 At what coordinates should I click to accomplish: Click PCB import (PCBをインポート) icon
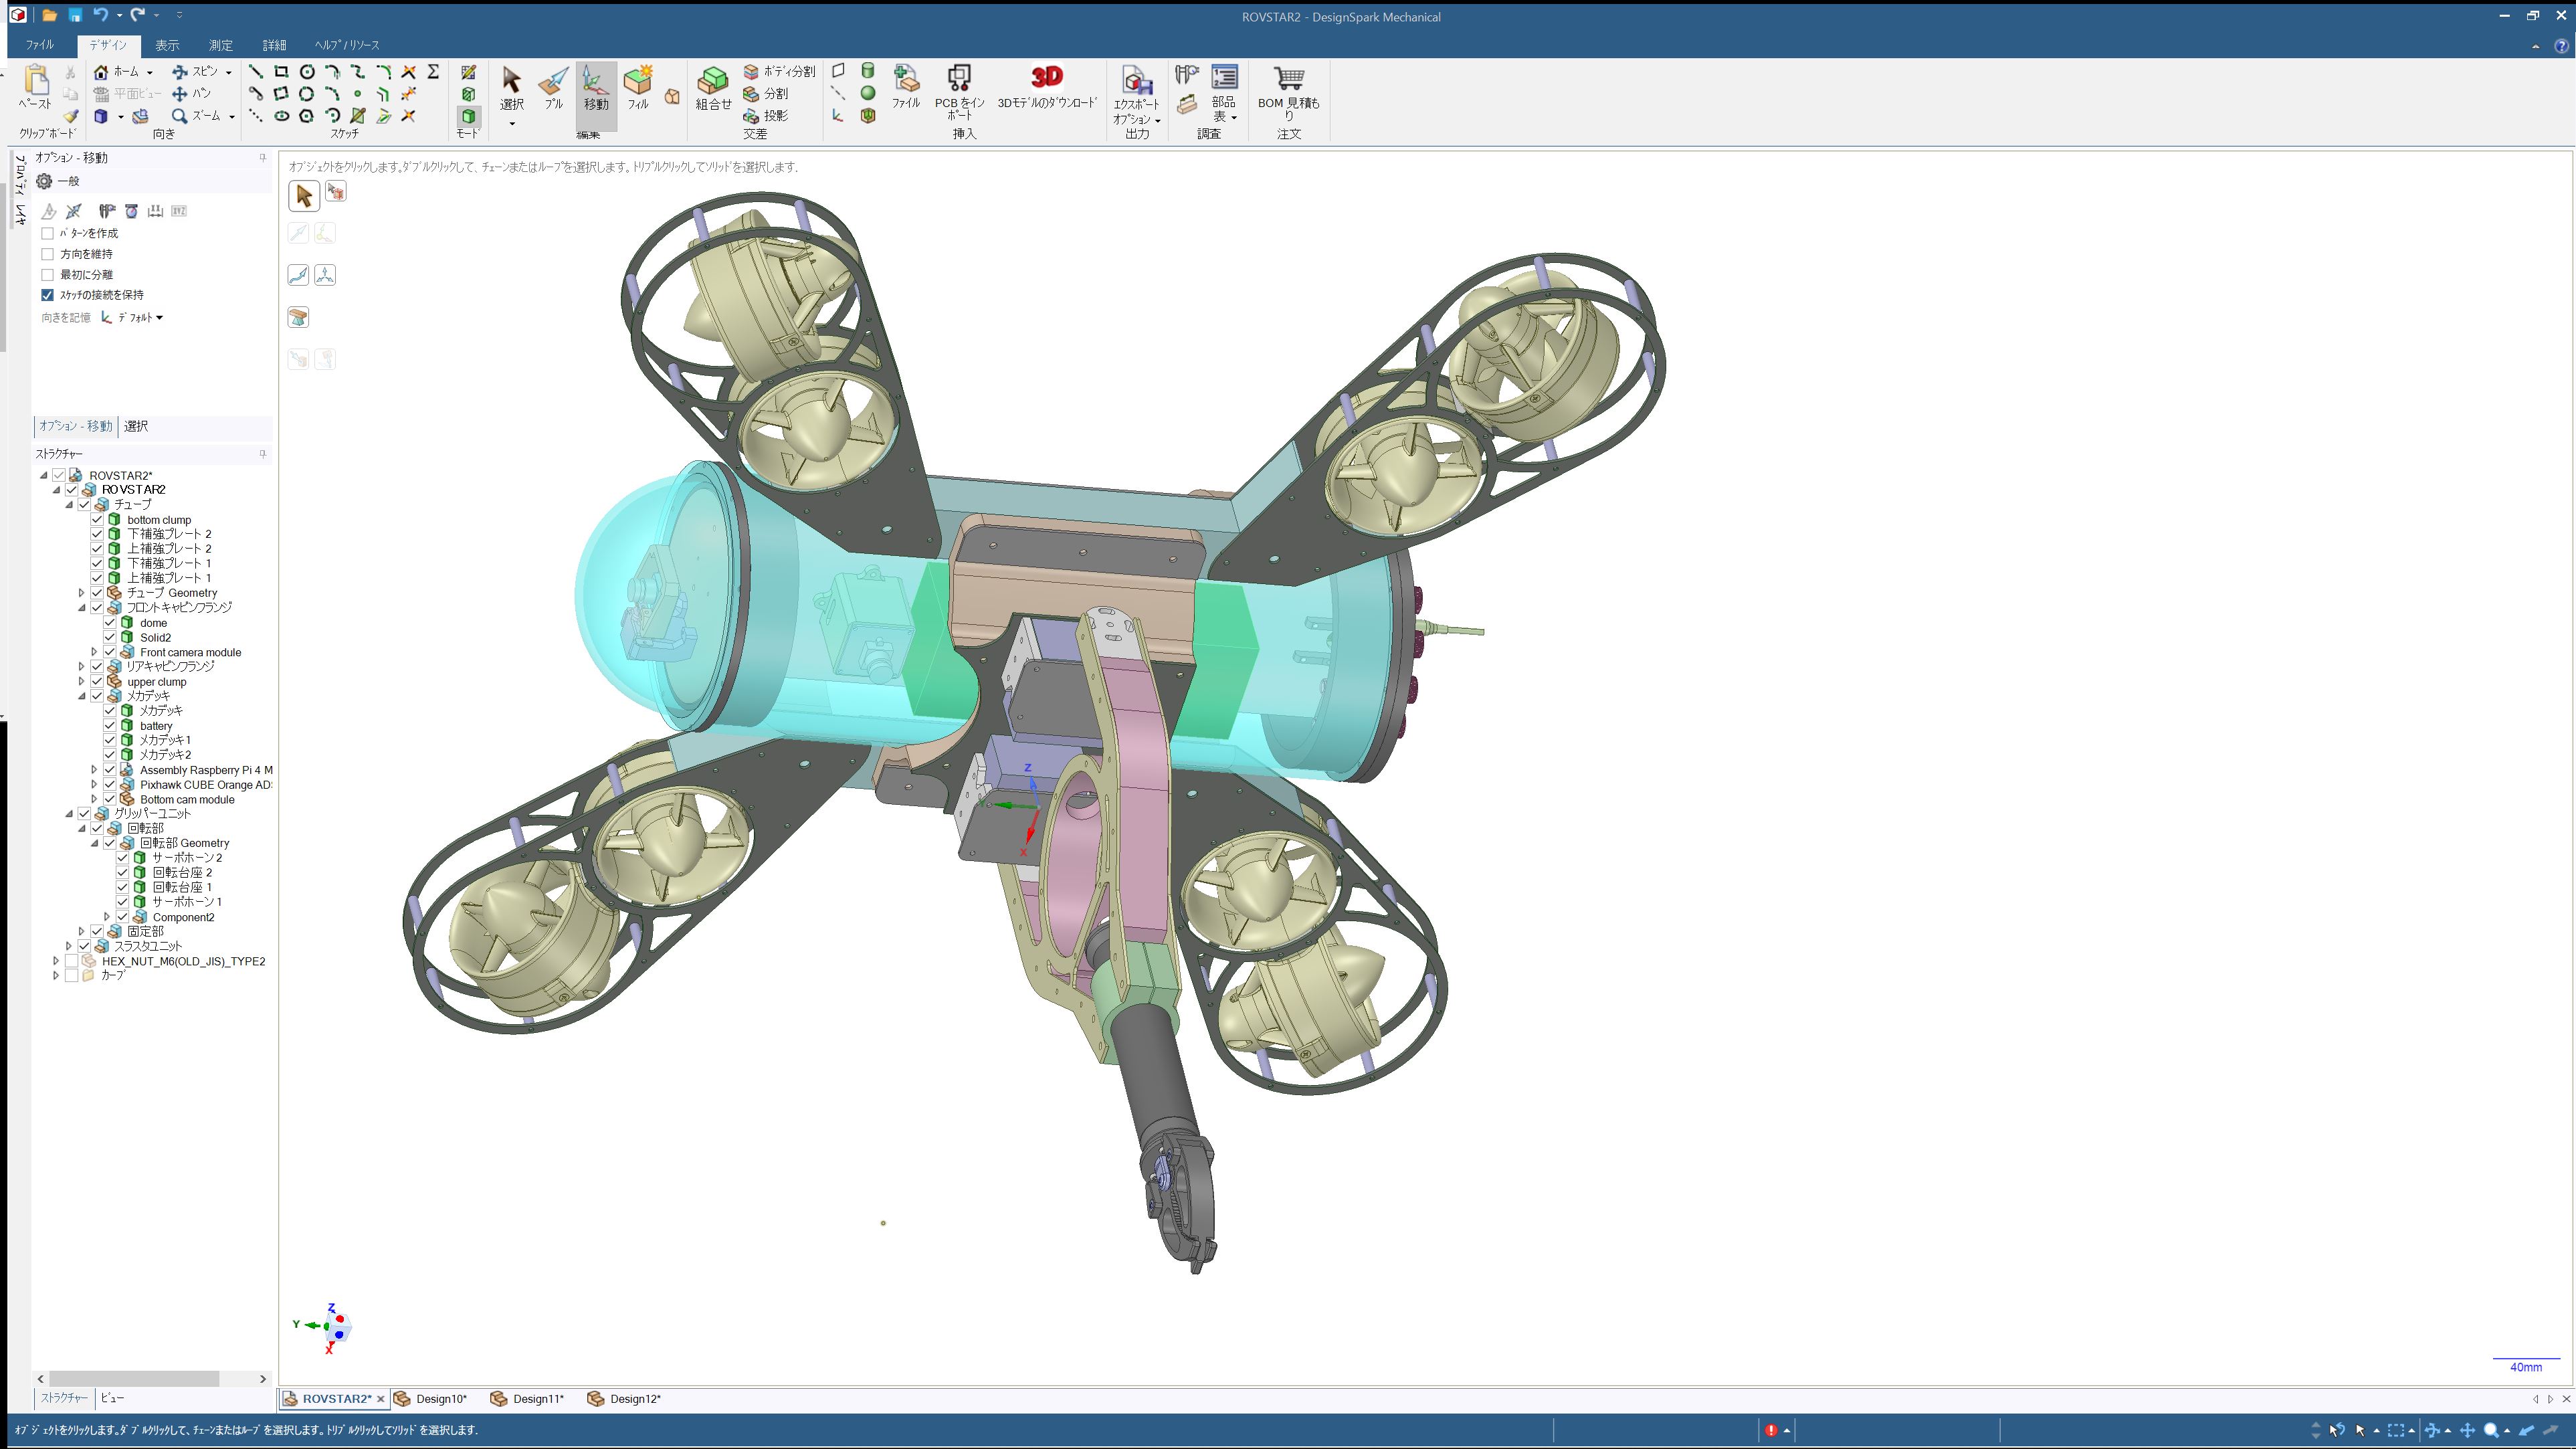[x=959, y=91]
